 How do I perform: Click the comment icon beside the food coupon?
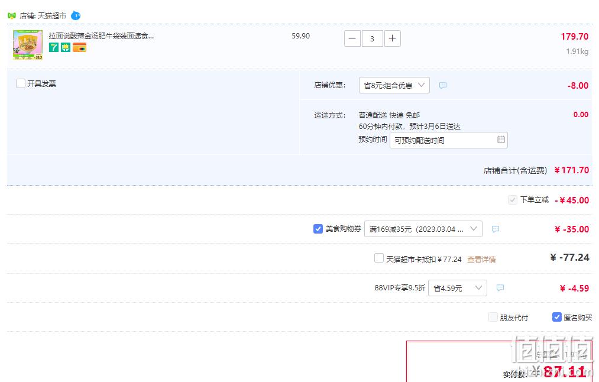tap(496, 229)
